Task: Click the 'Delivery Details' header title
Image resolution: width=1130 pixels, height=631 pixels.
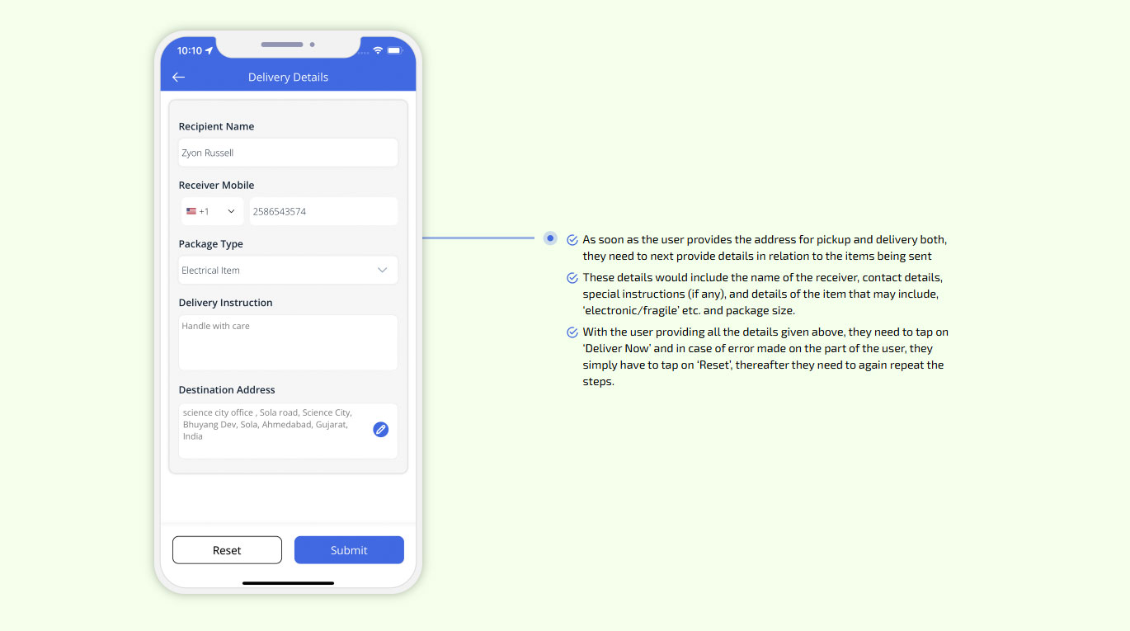Action: (x=288, y=78)
